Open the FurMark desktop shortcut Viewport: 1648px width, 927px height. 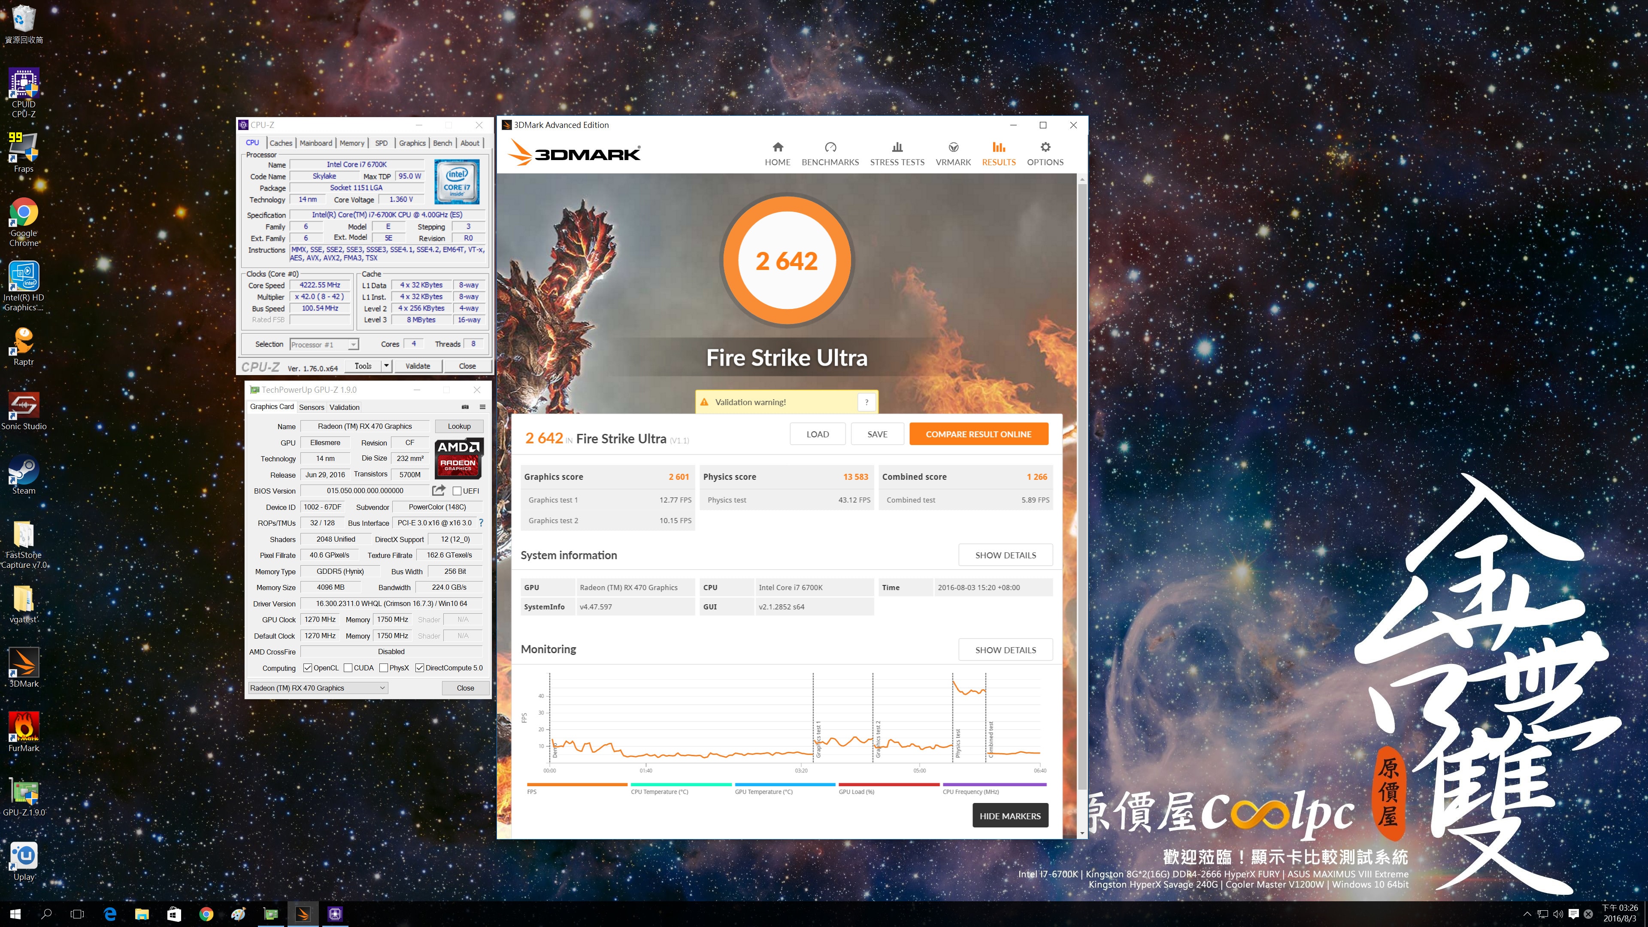[x=24, y=732]
